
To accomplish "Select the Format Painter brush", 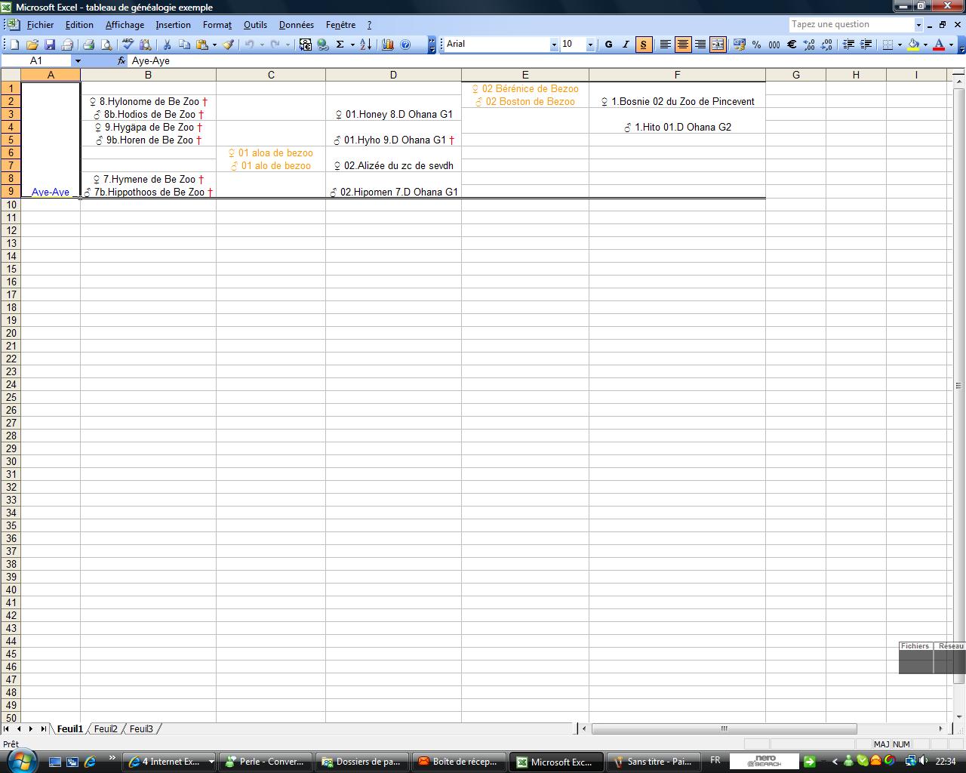I will (x=228, y=45).
